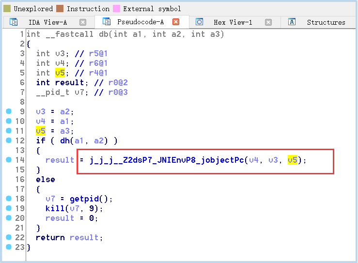This screenshot has height=263, width=358.
Task: Click the Instruction legend color swatch
Action: 60,8
